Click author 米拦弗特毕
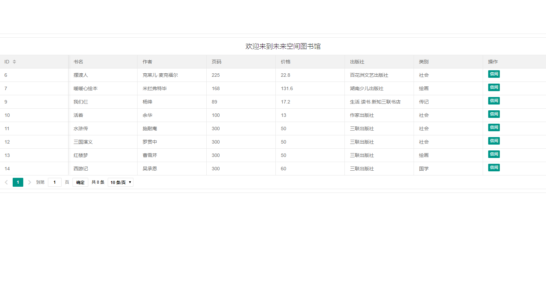546x282 pixels. click(155, 88)
